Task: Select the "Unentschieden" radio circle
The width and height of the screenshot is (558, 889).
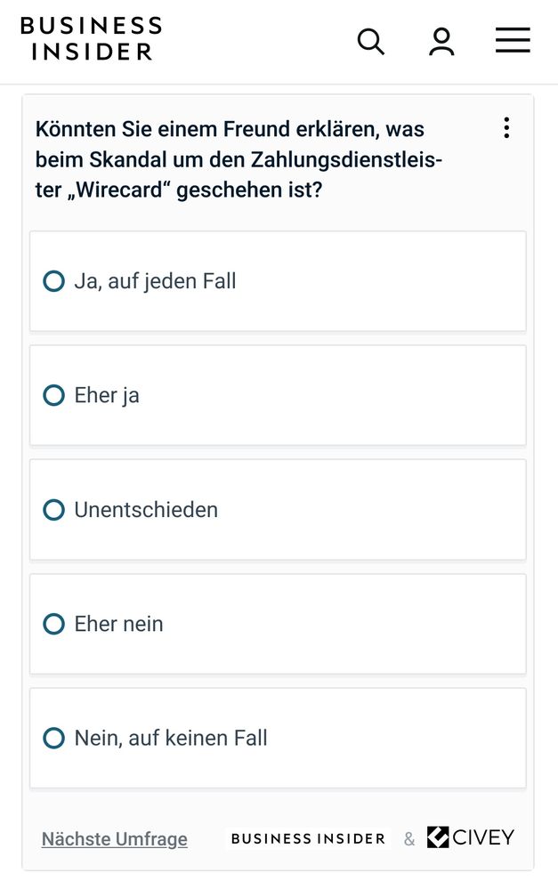Action: click(54, 510)
